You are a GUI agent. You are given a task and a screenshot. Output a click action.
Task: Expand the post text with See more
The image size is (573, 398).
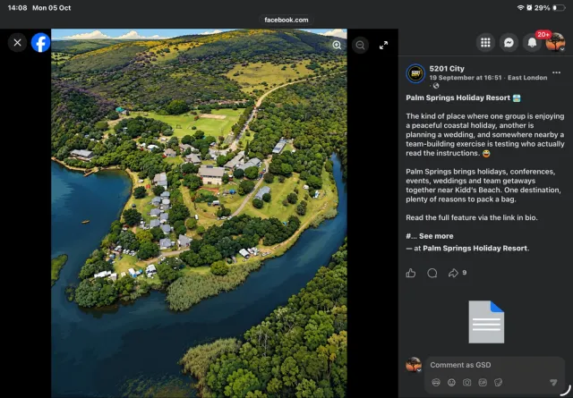click(x=436, y=236)
